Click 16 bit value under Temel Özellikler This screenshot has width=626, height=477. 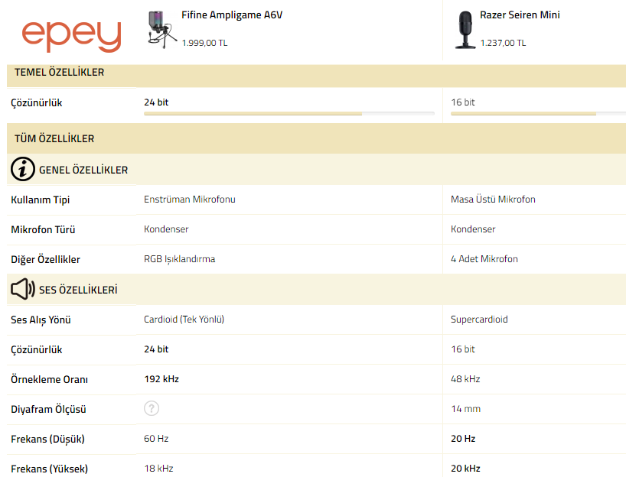[x=463, y=102]
